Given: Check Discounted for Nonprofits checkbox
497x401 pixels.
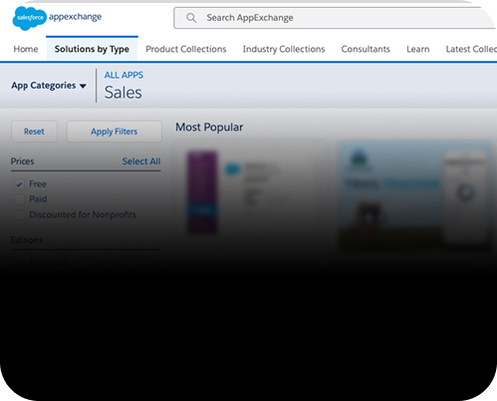Looking at the screenshot, I should point(19,214).
